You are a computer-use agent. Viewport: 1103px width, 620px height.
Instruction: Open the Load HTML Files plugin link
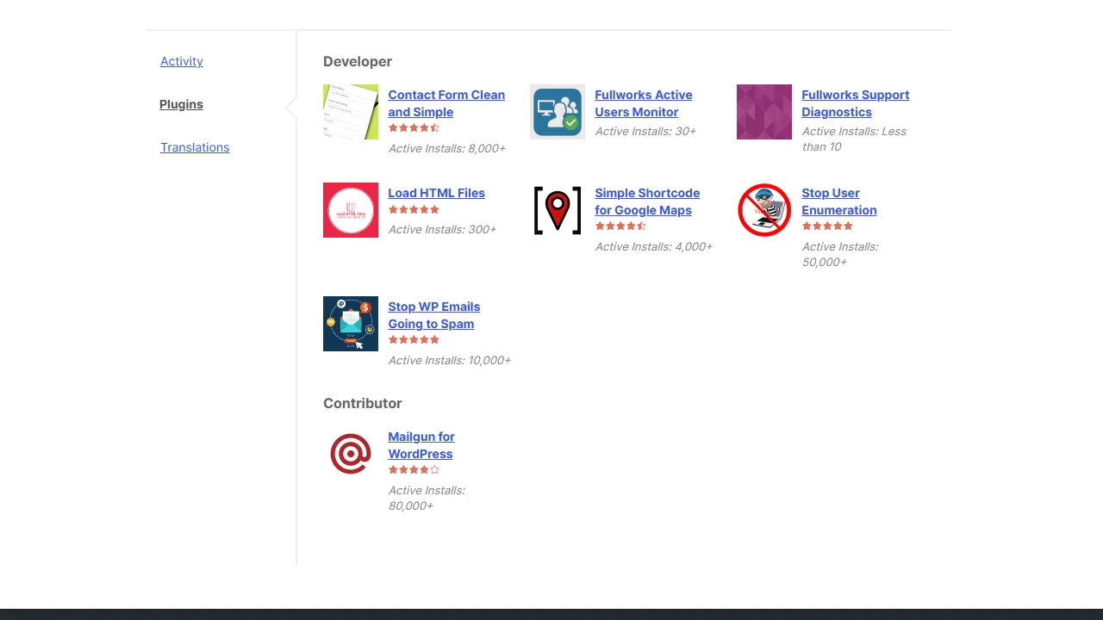pos(436,193)
